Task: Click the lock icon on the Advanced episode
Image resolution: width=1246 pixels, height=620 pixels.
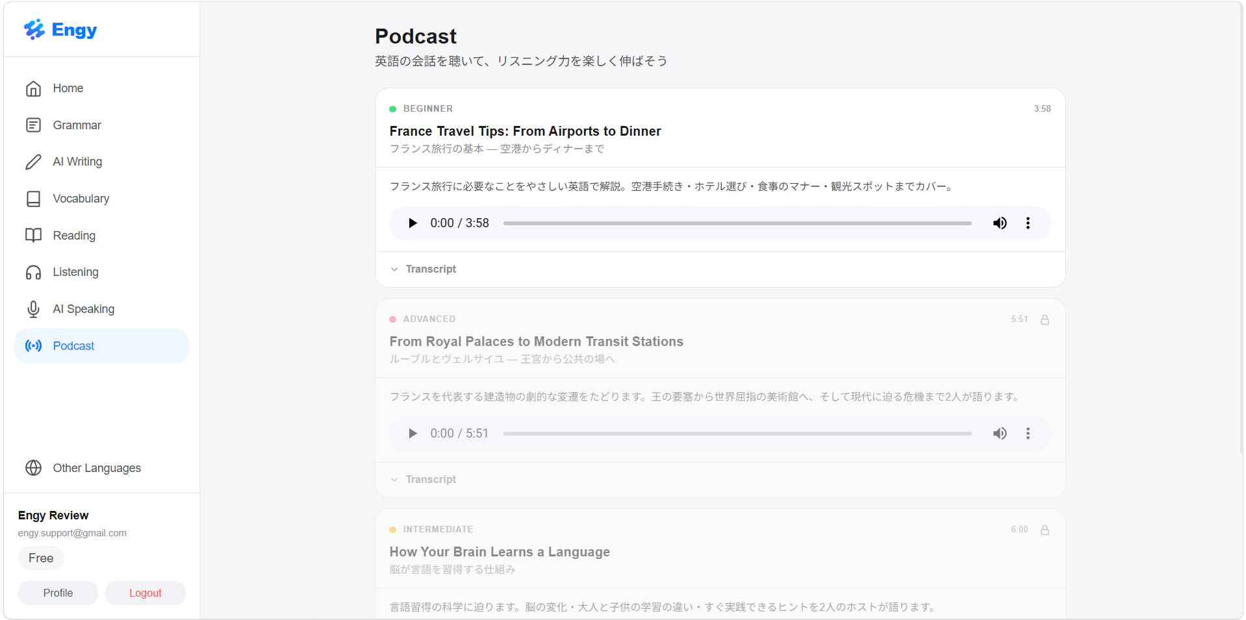Action: (x=1045, y=319)
